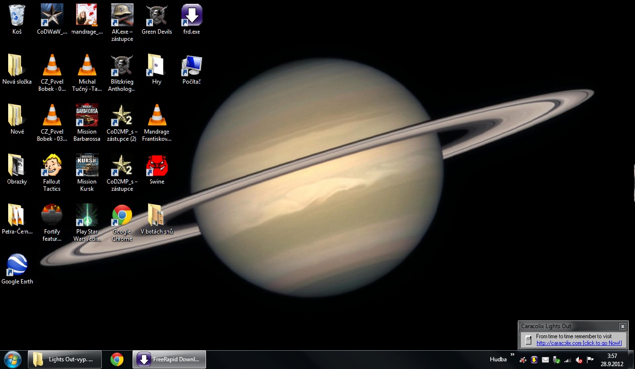Click the Windows Start button
The width and height of the screenshot is (635, 369).
[12, 359]
